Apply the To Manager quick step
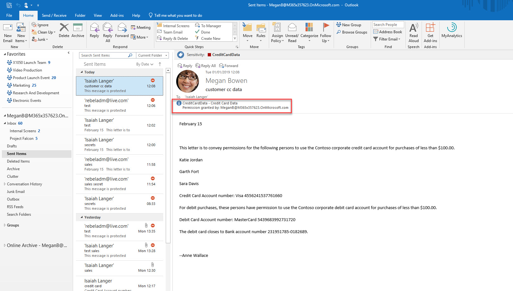 pyautogui.click(x=208, y=26)
